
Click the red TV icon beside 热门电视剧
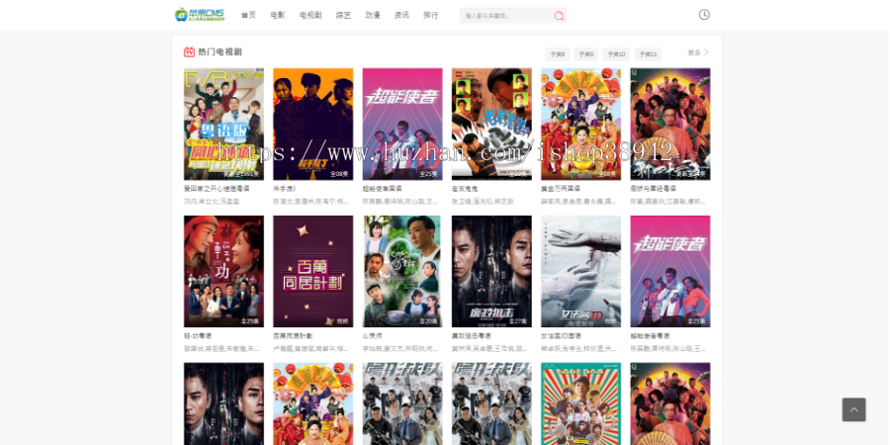pyautogui.click(x=189, y=52)
